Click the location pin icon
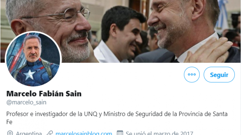This screenshot has height=135, width=241. tap(10, 133)
